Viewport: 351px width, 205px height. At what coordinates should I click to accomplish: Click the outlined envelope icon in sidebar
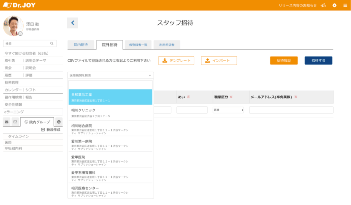[x=15, y=122]
